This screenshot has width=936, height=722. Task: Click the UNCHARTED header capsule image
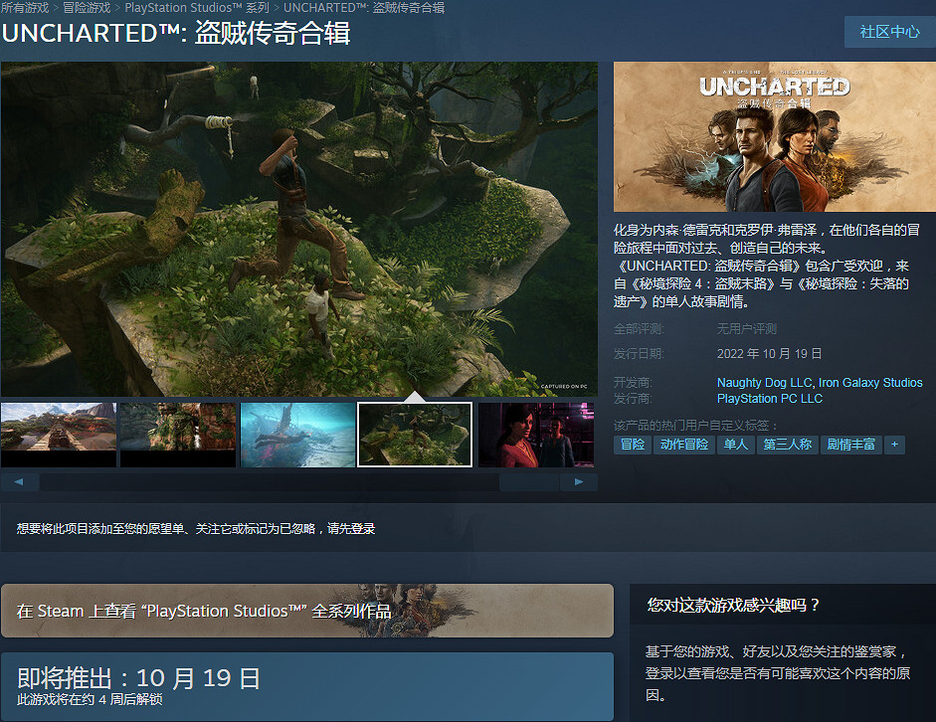pyautogui.click(x=773, y=135)
